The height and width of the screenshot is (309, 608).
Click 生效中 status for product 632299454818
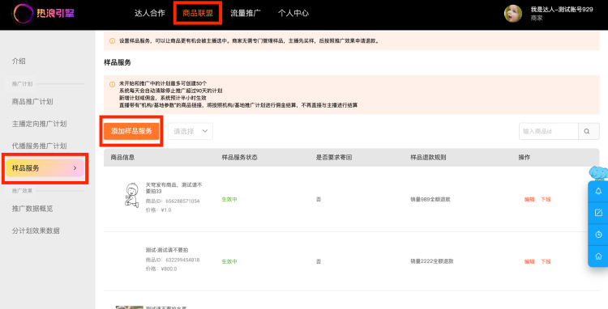pos(229,262)
